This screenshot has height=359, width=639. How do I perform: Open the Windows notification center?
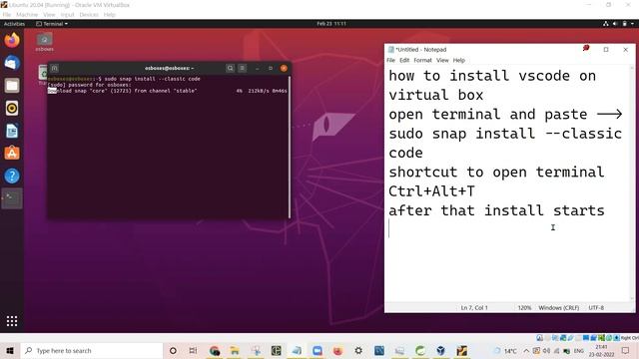tap(626, 350)
